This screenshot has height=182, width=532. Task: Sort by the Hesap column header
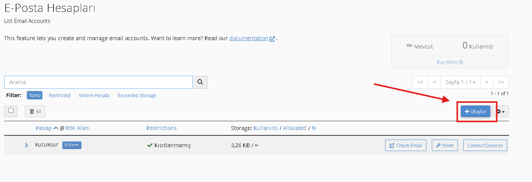coord(44,128)
